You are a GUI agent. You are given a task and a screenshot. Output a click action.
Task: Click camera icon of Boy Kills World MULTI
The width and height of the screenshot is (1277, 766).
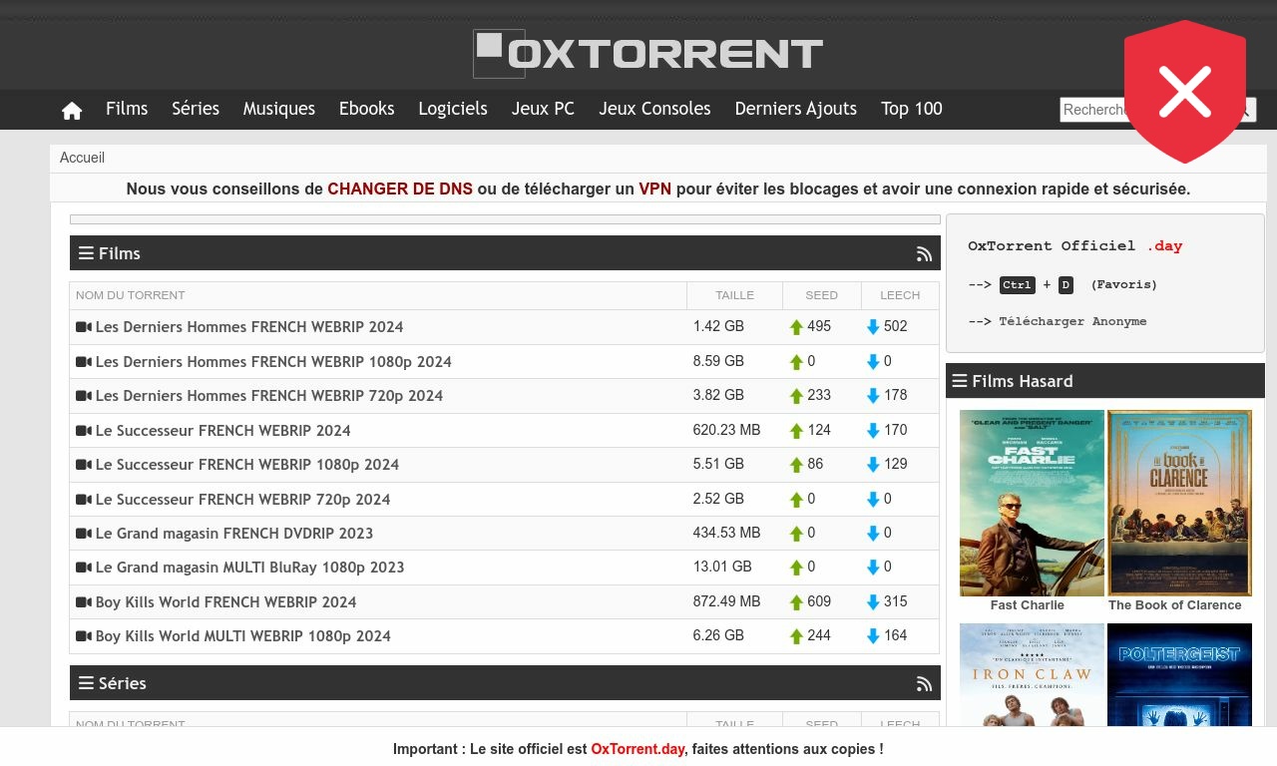84,636
